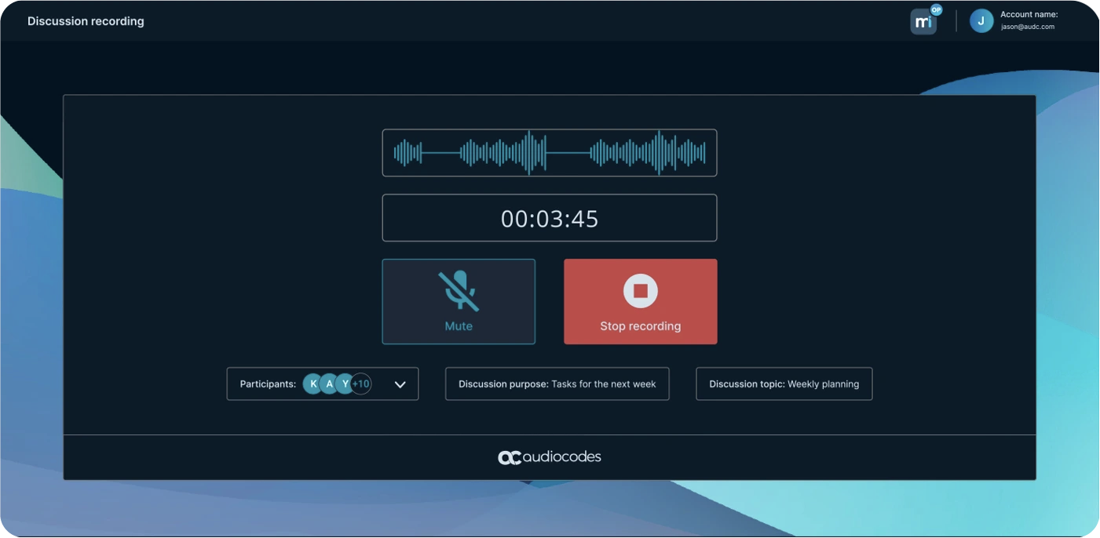Image resolution: width=1100 pixels, height=538 pixels.
Task: Show the +10 additional participants
Action: point(361,384)
